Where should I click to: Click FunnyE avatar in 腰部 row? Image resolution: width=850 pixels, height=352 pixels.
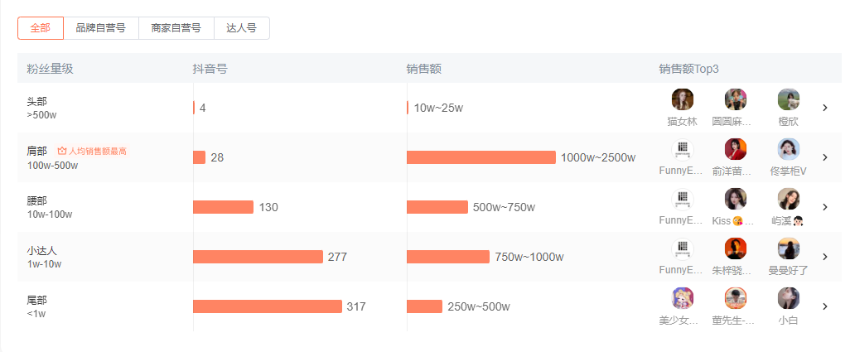(683, 199)
